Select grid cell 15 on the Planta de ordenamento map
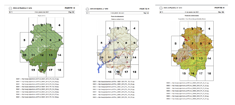 pyautogui.click(x=110, y=72)
